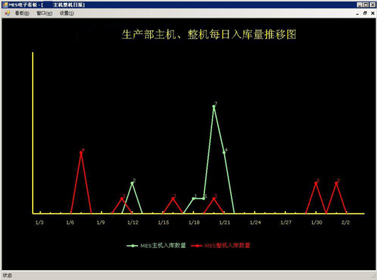The image size is (377, 280).
Task: Open the 设置(S) menu
Action: click(x=67, y=14)
